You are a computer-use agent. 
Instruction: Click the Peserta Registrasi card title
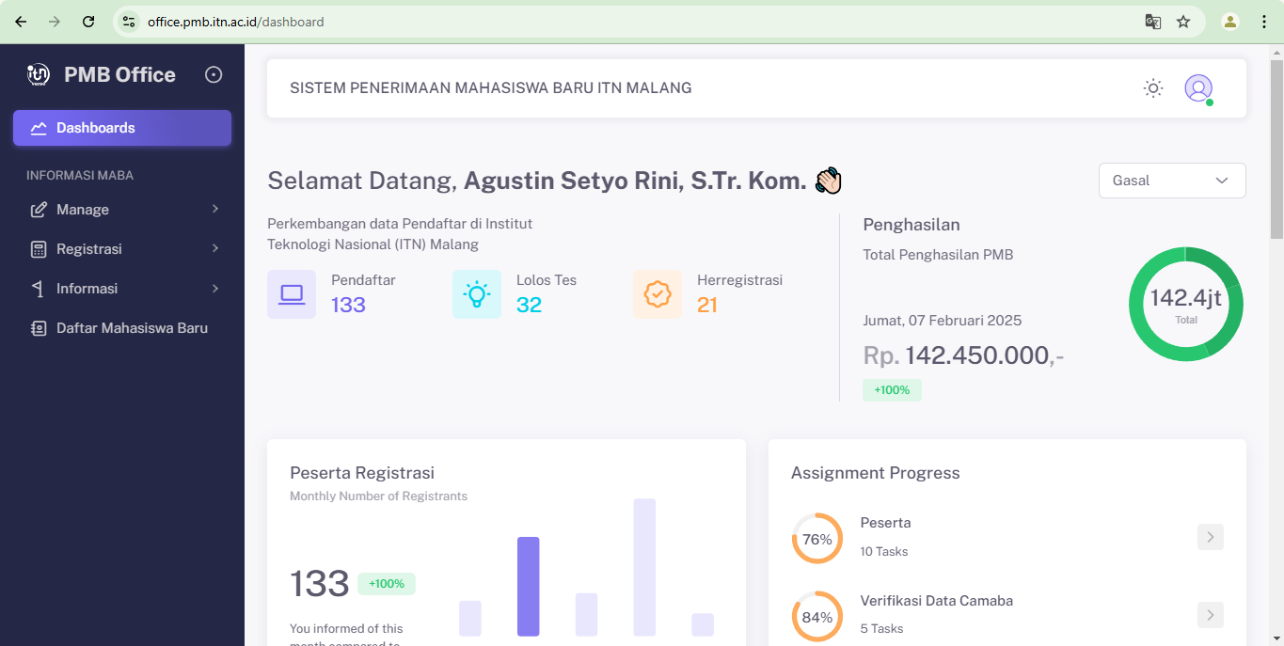[x=362, y=473]
